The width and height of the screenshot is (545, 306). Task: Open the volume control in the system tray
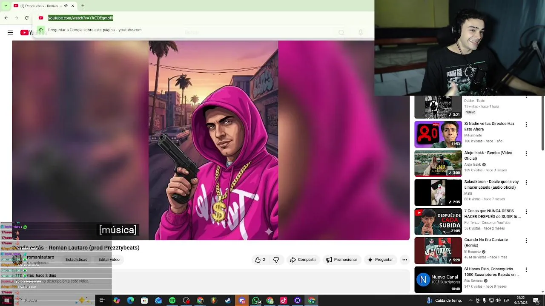[x=498, y=300]
